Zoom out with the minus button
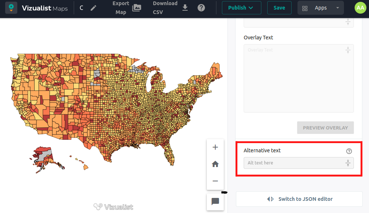The height and width of the screenshot is (213, 369). (x=215, y=181)
